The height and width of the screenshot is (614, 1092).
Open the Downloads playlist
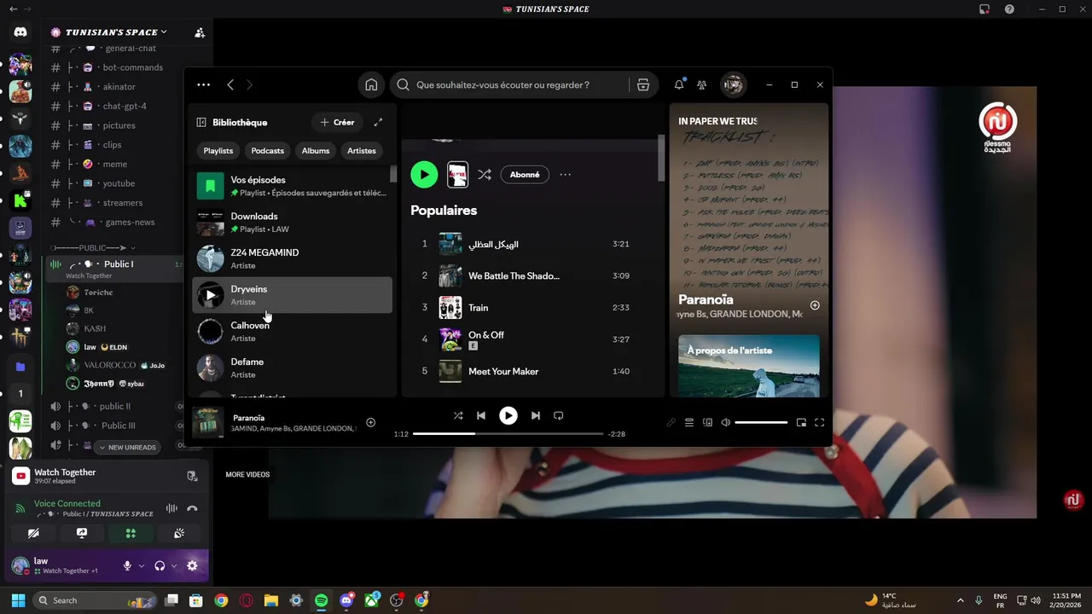tap(292, 223)
